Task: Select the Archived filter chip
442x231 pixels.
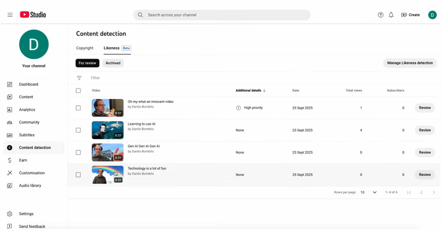Action: click(113, 63)
